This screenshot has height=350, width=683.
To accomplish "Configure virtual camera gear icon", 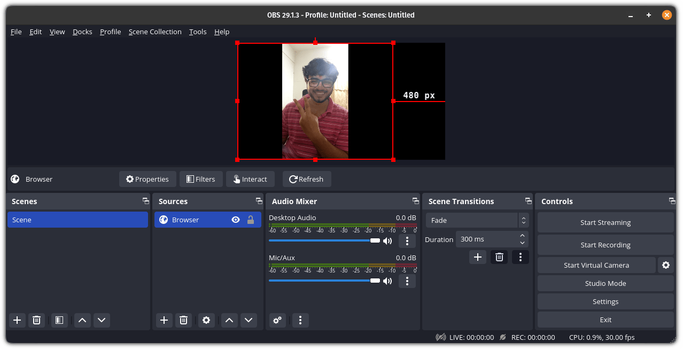I will tap(665, 265).
